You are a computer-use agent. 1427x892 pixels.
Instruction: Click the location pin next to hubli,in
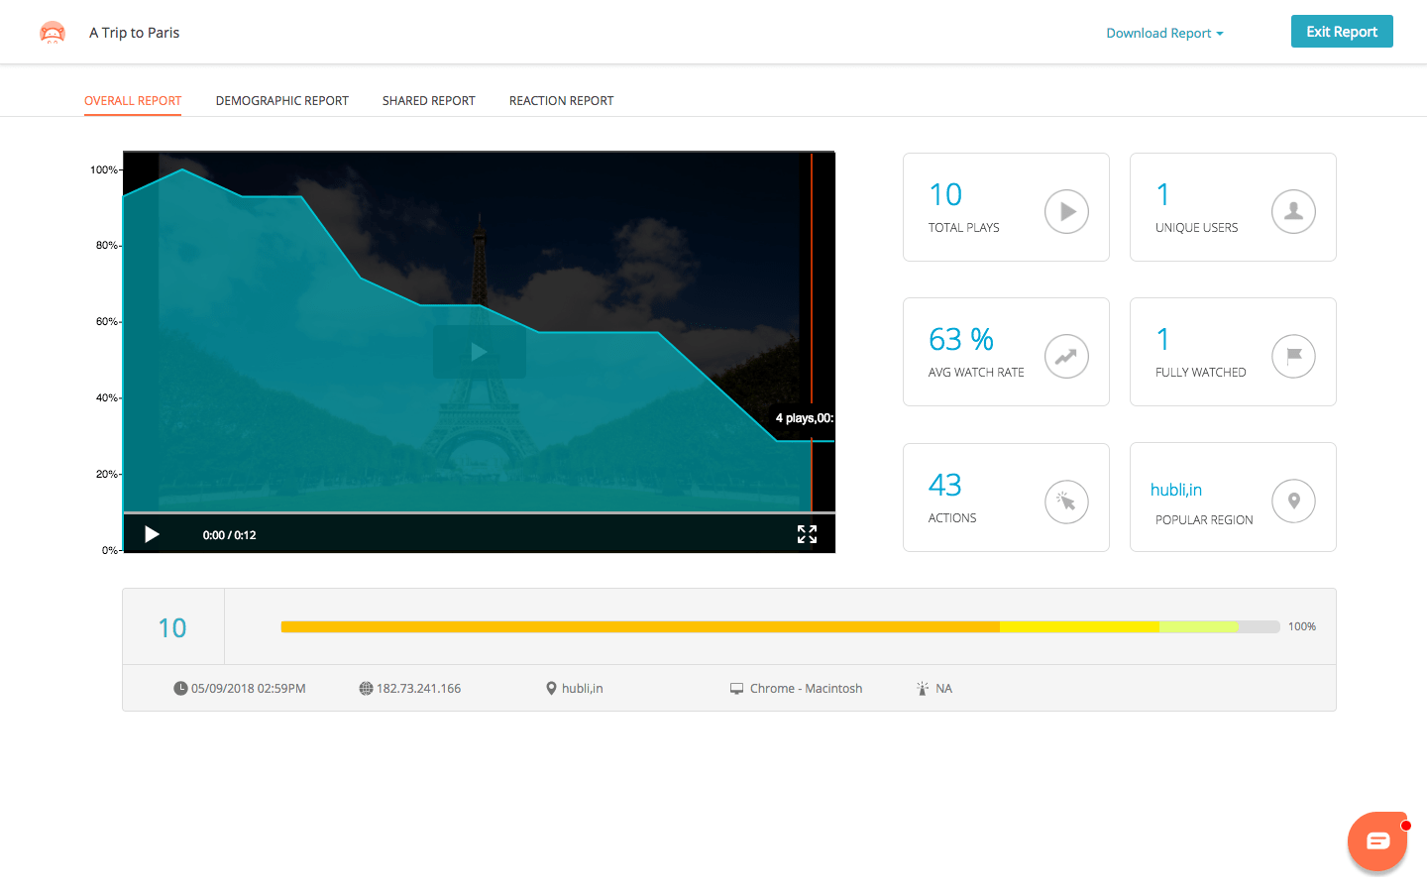point(552,688)
